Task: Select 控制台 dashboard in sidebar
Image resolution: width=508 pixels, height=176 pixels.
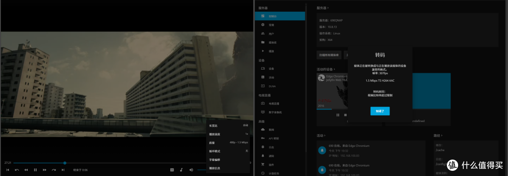Action: pyautogui.click(x=280, y=16)
